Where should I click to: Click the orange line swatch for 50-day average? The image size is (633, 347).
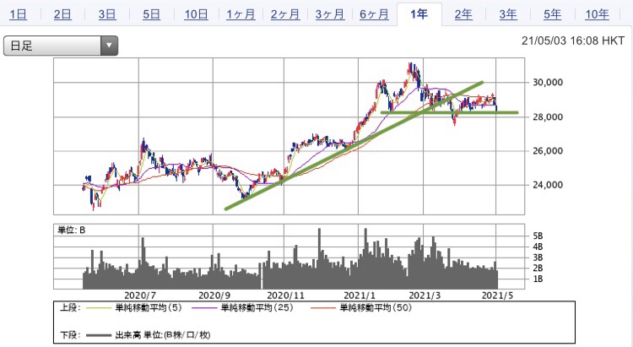[323, 308]
